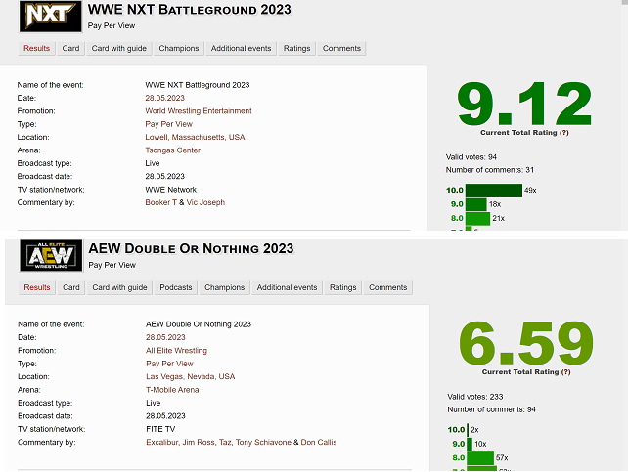This screenshot has width=628, height=472.
Task: Click 'Valid votes: 233' text
Action: (475, 397)
